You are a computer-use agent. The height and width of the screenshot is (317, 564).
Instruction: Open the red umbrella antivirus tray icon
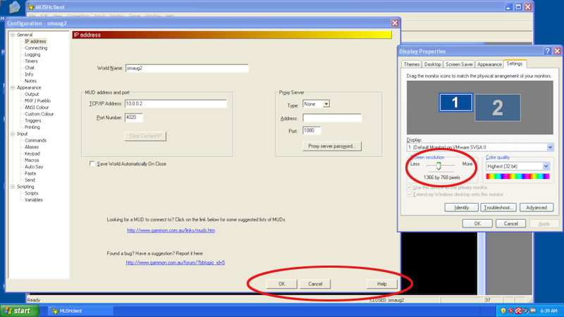coord(518,311)
